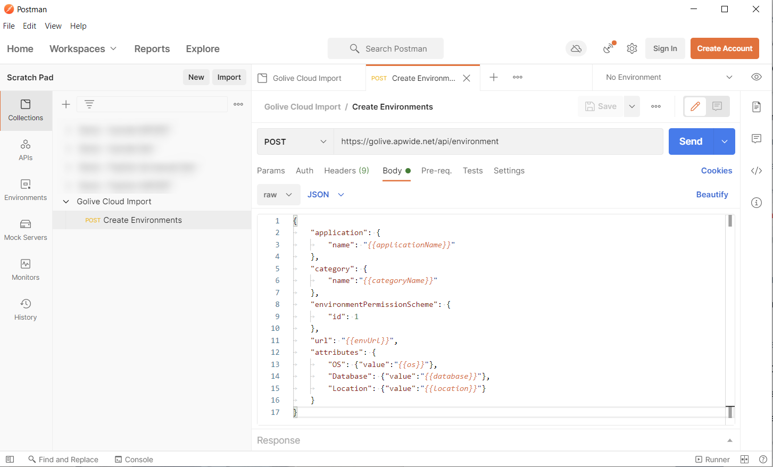The height and width of the screenshot is (467, 773).
Task: Click the request URL input field
Action: pos(498,141)
